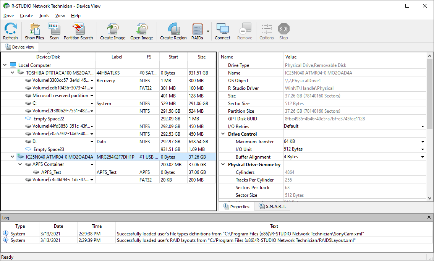434x261 pixels.
Task: Select the Local Computer icon in tree
Action: click(13, 65)
